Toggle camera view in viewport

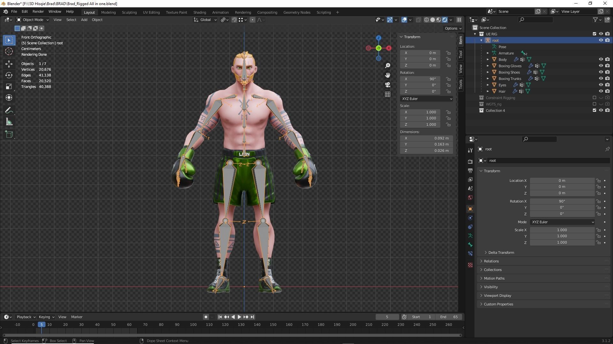pos(387,85)
